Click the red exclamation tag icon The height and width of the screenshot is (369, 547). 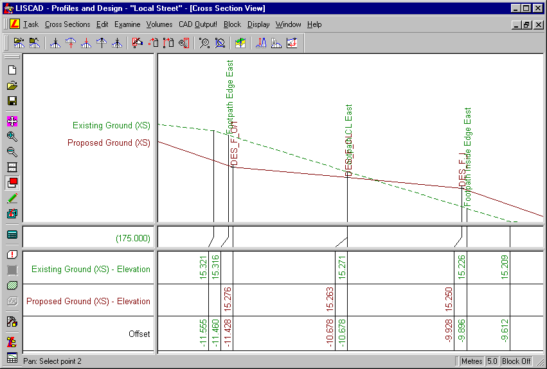click(x=12, y=255)
